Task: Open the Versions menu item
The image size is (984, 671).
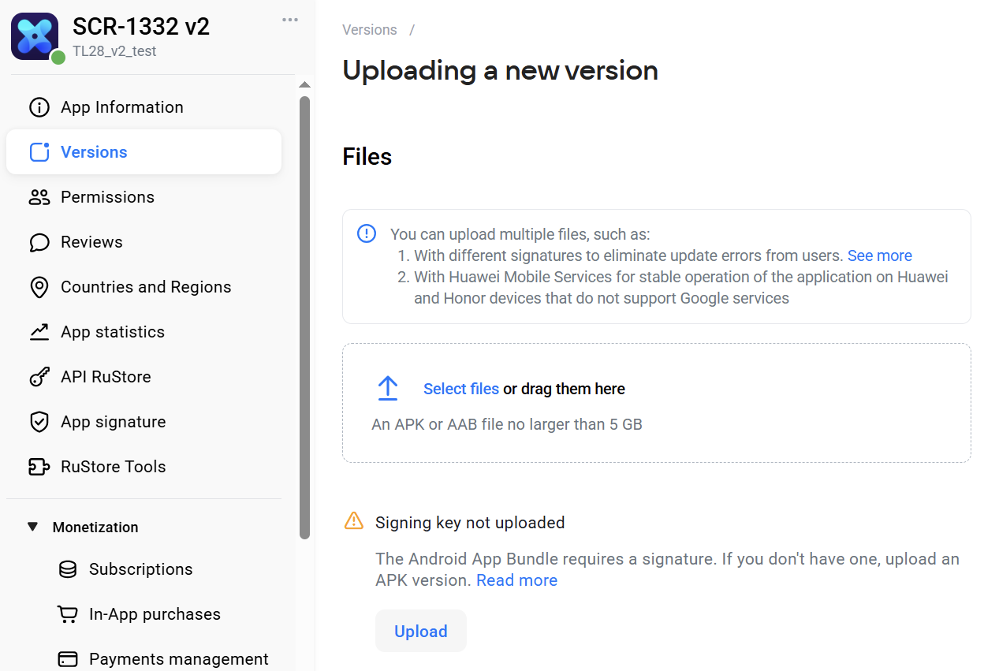Action: pyautogui.click(x=94, y=152)
